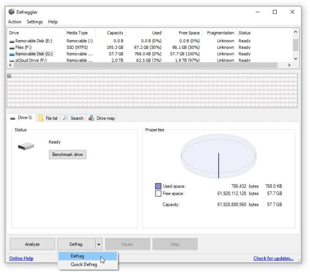Click the '61,928,898,560' capacity bytes value
The image size is (310, 274).
click(x=232, y=204)
